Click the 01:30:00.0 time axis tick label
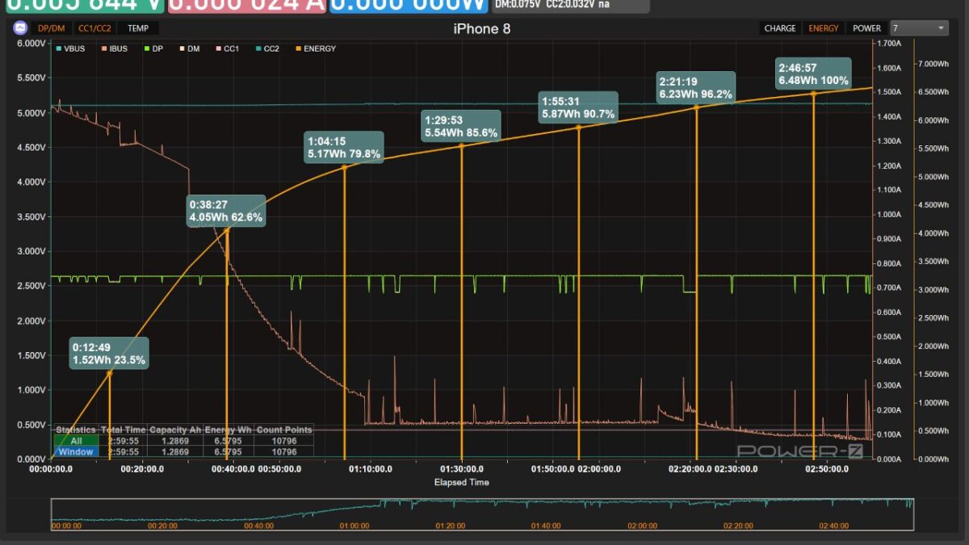 [463, 468]
